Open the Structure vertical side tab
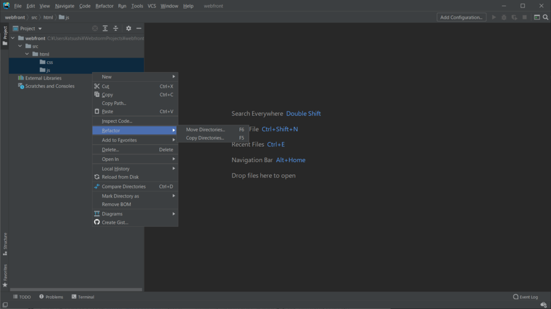551x309 pixels. pyautogui.click(x=5, y=244)
